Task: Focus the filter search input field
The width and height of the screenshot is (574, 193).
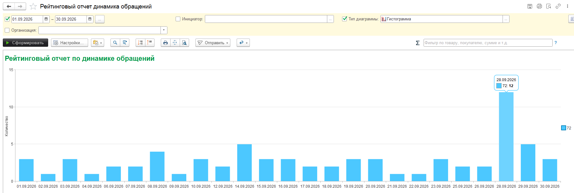Action: (488, 43)
